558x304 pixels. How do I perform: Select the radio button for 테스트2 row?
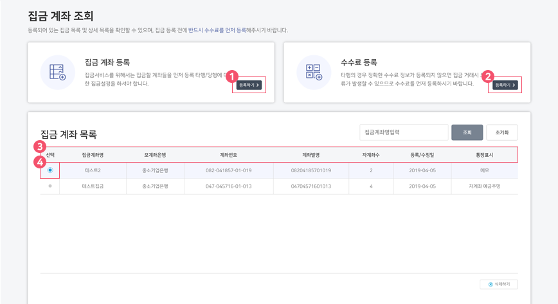coord(50,170)
